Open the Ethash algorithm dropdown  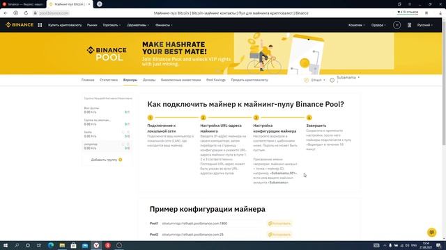coord(318,81)
